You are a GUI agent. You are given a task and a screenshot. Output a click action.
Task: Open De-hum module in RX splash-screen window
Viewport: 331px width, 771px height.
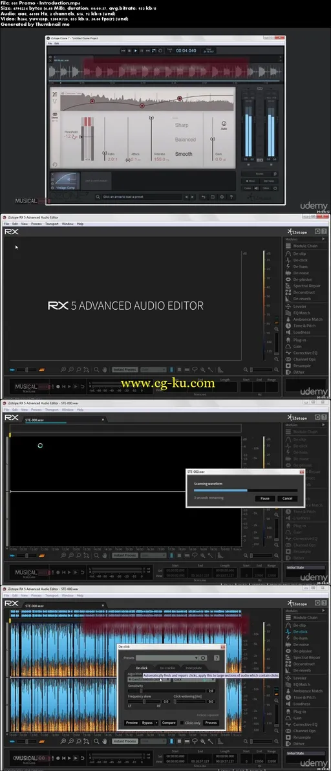click(x=301, y=266)
